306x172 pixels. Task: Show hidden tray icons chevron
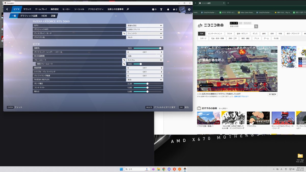point(273,169)
